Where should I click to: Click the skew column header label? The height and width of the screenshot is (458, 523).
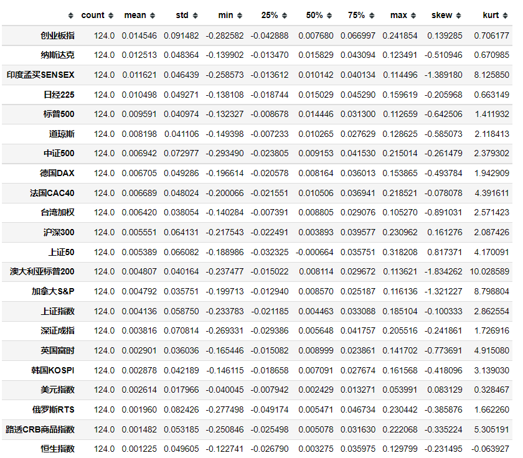click(x=441, y=16)
